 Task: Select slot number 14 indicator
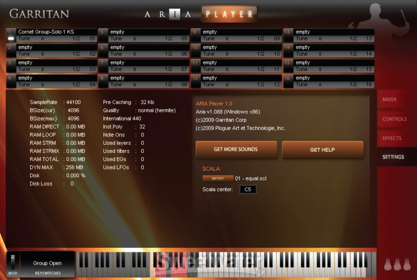click(x=288, y=51)
